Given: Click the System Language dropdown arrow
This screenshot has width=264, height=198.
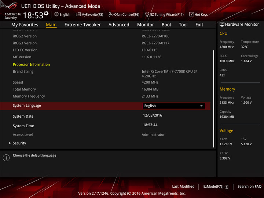Looking at the screenshot, I should (x=201, y=106).
